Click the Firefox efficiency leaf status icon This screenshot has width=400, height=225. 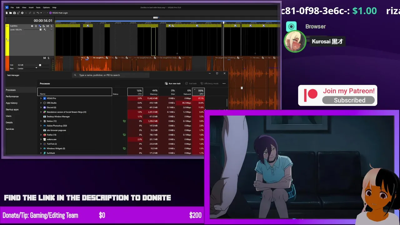(124, 135)
